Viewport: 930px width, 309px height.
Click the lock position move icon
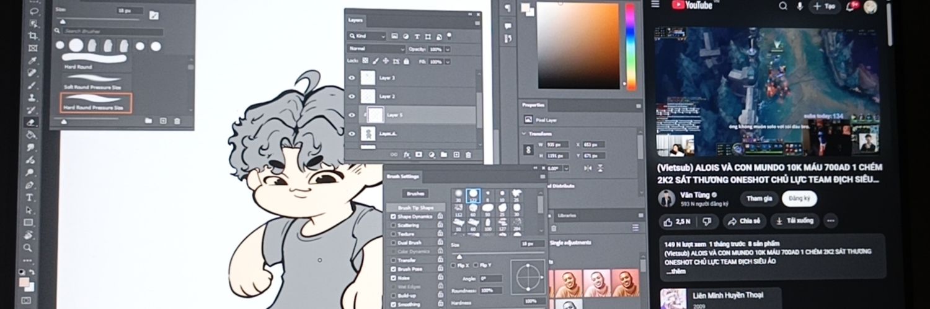386,61
